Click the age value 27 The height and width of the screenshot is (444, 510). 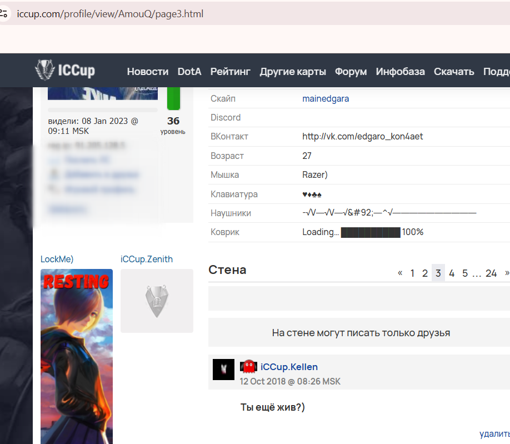point(307,156)
